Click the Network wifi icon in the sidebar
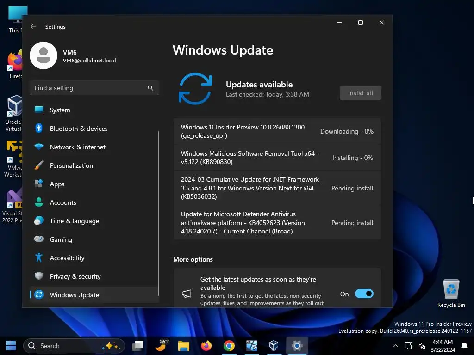474x355 pixels. pos(39,147)
